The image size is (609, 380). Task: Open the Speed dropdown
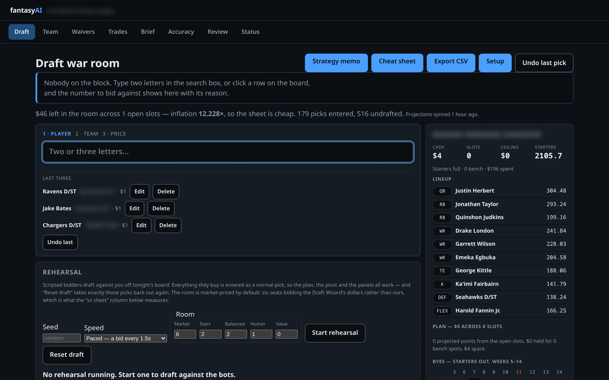pyautogui.click(x=126, y=338)
